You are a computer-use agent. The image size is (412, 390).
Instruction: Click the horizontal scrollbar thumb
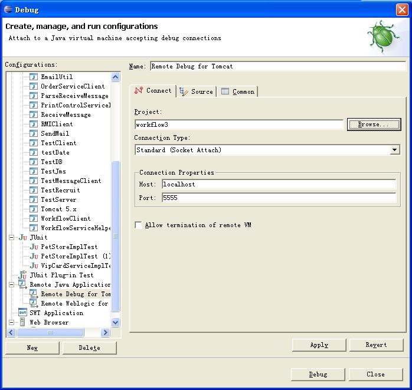[50, 333]
